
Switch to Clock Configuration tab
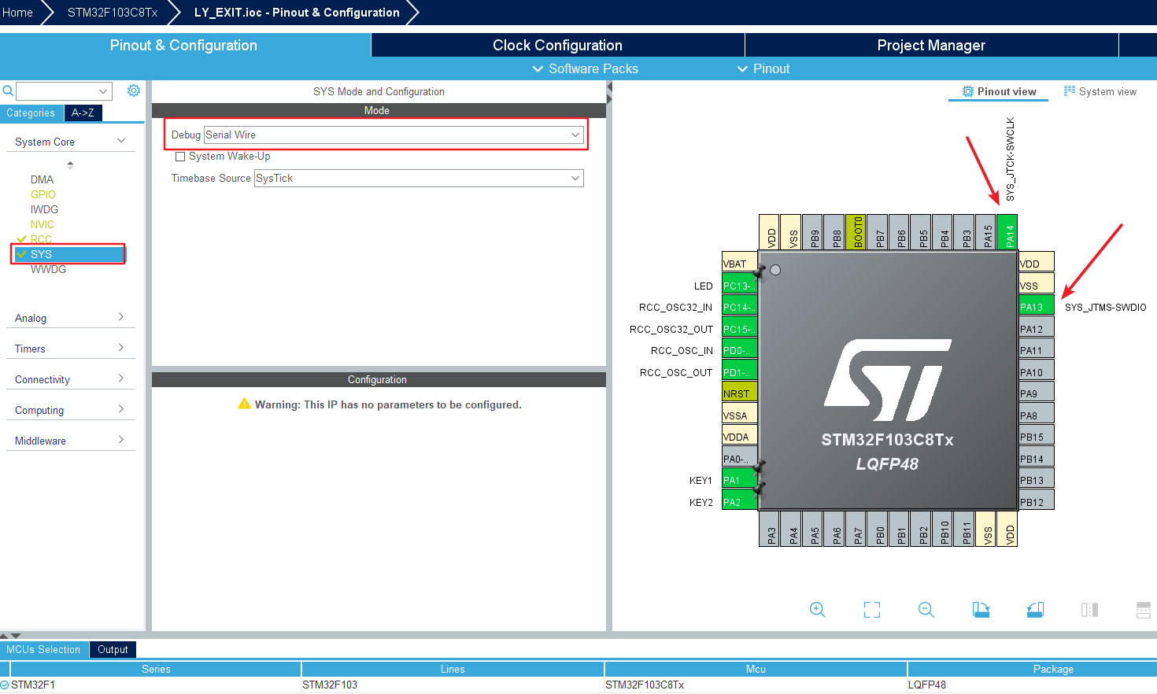(x=557, y=45)
